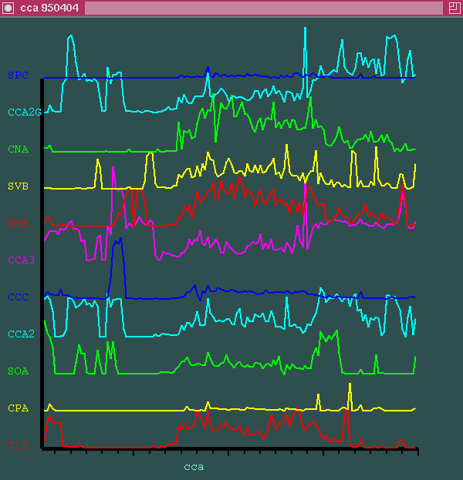This screenshot has height=480, width=463.
Task: Open the window menu icon in title bar
Action: tap(8, 7)
